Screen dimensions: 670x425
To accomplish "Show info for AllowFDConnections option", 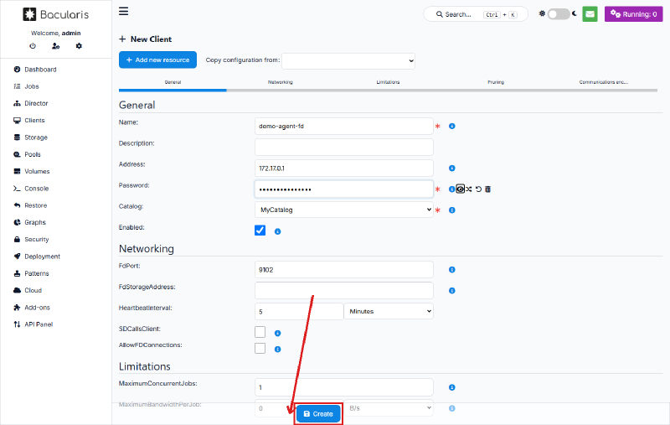I will (277, 350).
